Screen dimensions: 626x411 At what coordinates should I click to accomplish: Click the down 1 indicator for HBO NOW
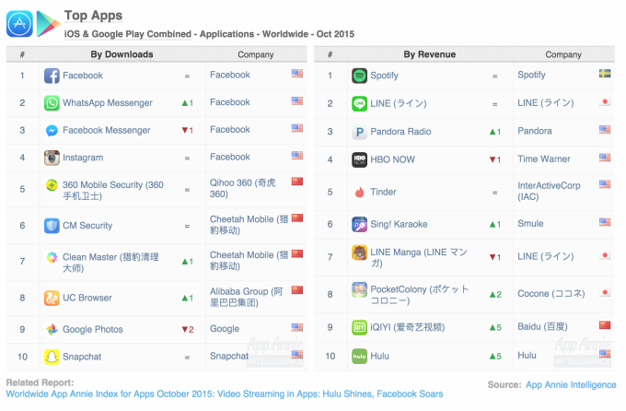(495, 160)
